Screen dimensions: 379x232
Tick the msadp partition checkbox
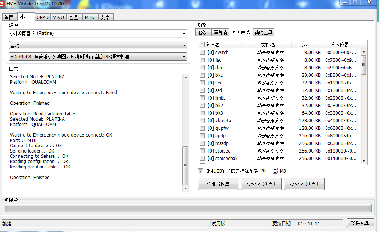coord(203,143)
